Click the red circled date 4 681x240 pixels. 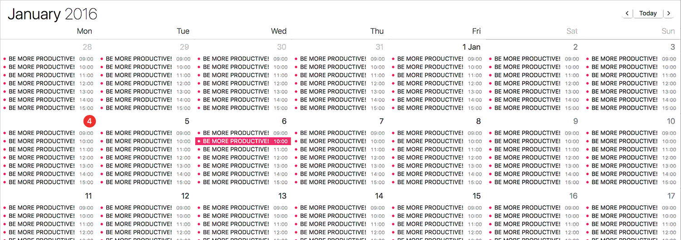(89, 121)
